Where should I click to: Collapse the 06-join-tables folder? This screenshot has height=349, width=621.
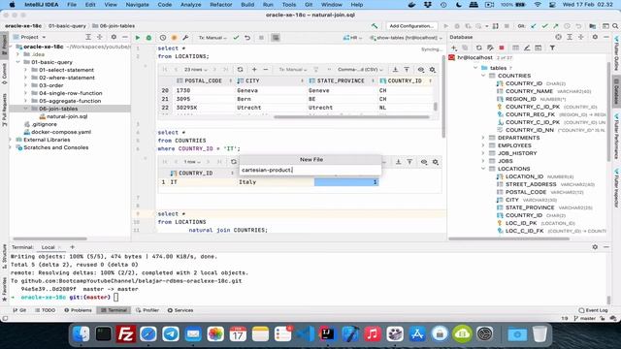coord(26,109)
